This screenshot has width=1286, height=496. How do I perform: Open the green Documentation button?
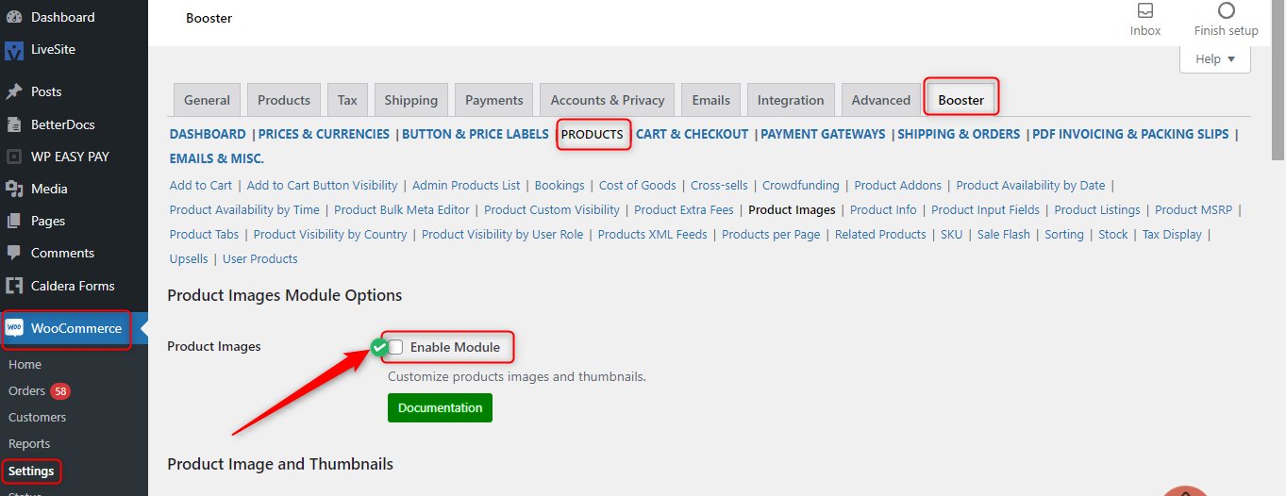440,408
